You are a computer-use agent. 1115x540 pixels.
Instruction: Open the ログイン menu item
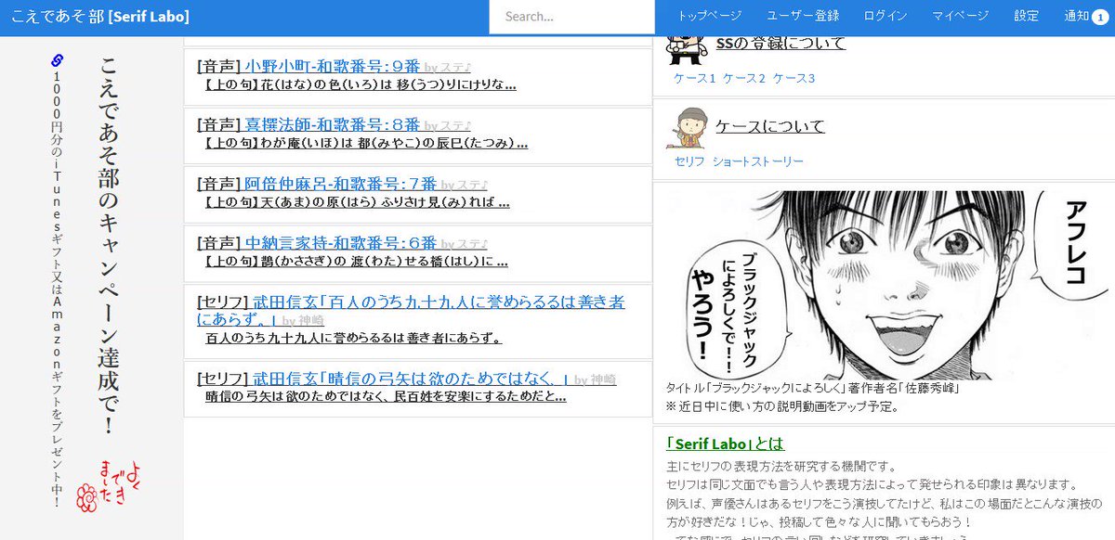click(885, 16)
